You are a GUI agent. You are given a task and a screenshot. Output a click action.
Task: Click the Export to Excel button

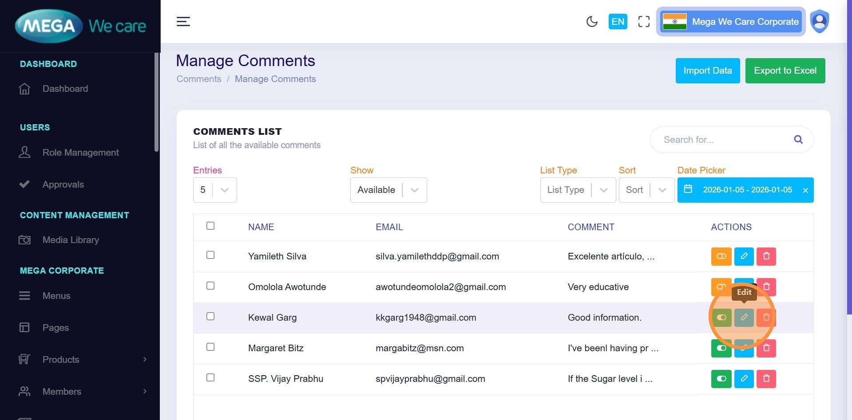(x=785, y=71)
